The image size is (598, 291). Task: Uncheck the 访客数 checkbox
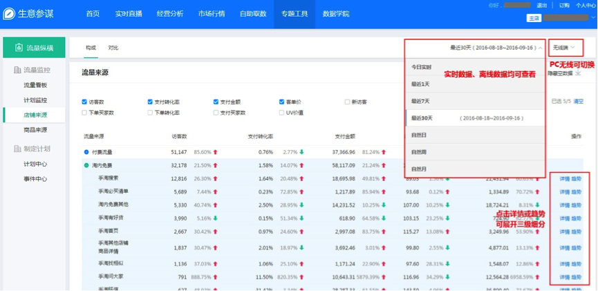85,102
